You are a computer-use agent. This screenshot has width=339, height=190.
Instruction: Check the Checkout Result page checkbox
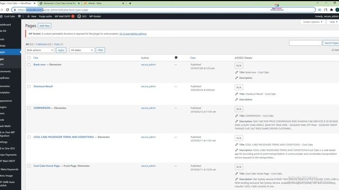(29, 87)
